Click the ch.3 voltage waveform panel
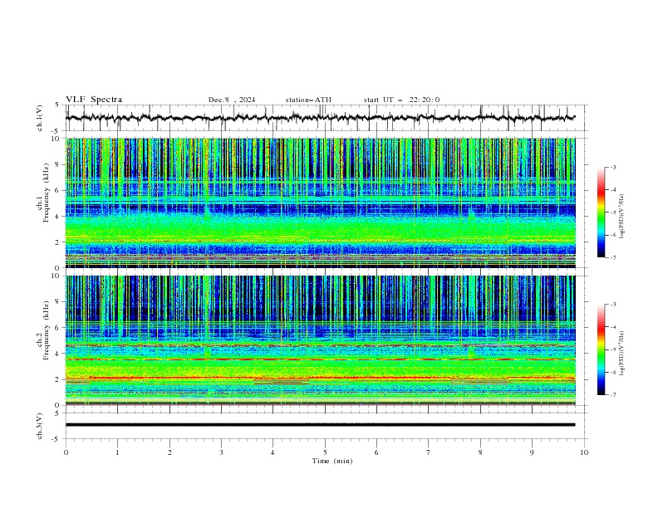This screenshot has height=508, width=658. click(x=326, y=426)
